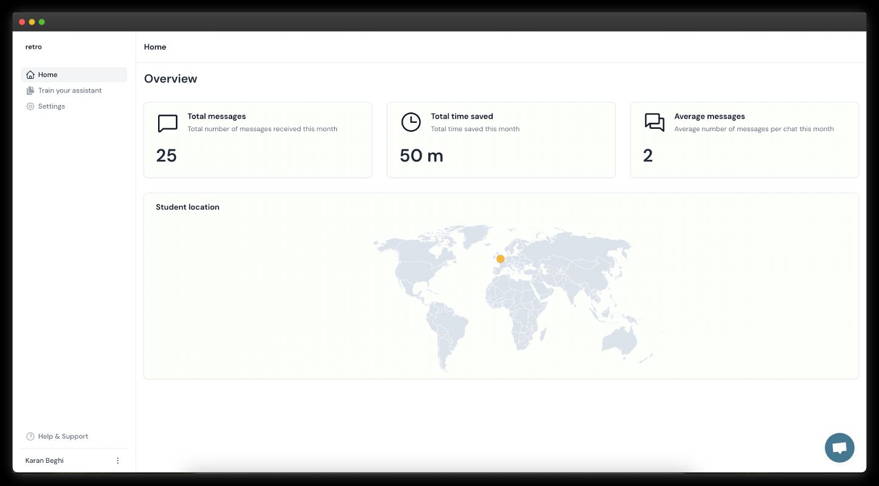879x486 pixels.
Task: Click the Home title in top header
Action: click(x=155, y=47)
